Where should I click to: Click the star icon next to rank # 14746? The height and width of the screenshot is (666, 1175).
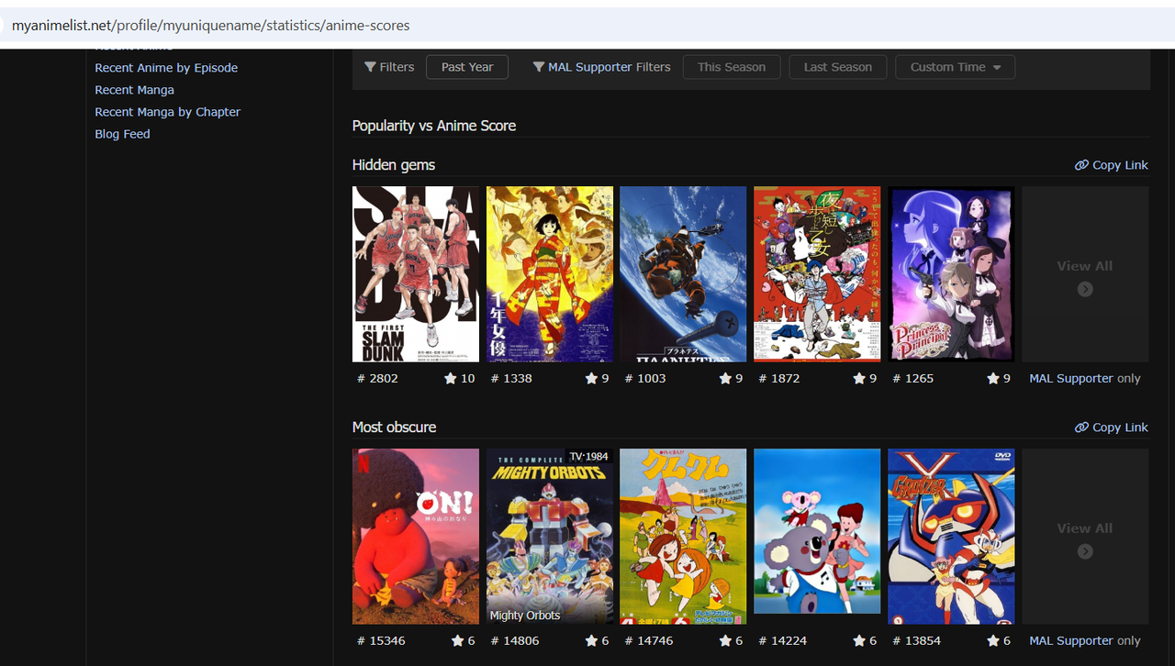pos(725,640)
